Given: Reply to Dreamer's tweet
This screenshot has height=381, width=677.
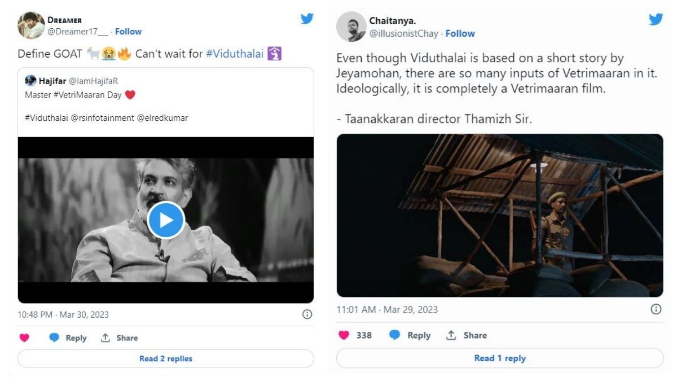Looking at the screenshot, I should [68, 338].
